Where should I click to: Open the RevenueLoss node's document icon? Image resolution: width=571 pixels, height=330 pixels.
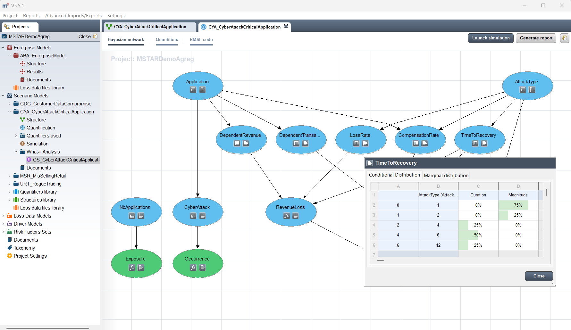tap(296, 216)
